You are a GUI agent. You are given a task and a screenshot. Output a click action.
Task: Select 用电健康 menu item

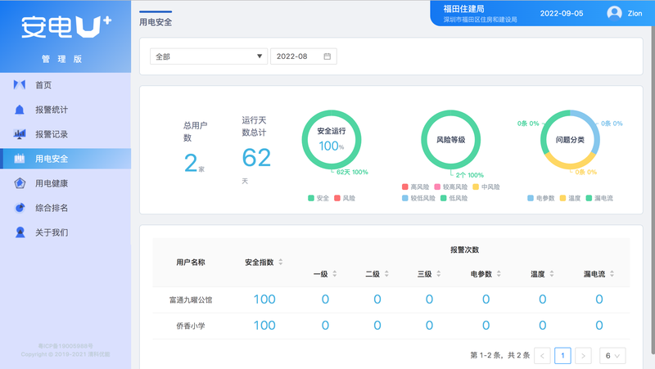click(x=65, y=183)
